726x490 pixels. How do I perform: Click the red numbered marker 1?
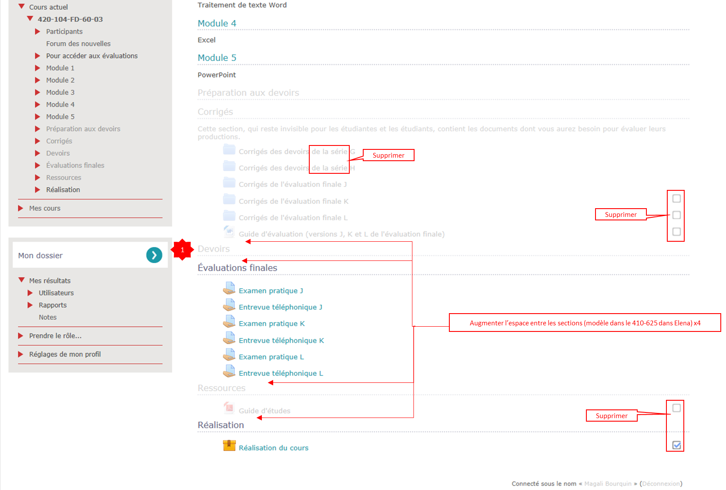coord(182,250)
